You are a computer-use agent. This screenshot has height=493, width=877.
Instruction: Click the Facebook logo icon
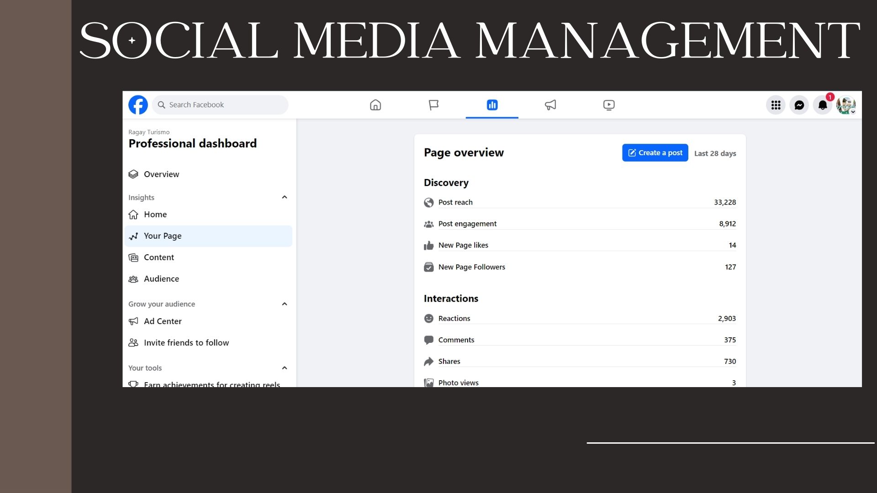pos(138,105)
